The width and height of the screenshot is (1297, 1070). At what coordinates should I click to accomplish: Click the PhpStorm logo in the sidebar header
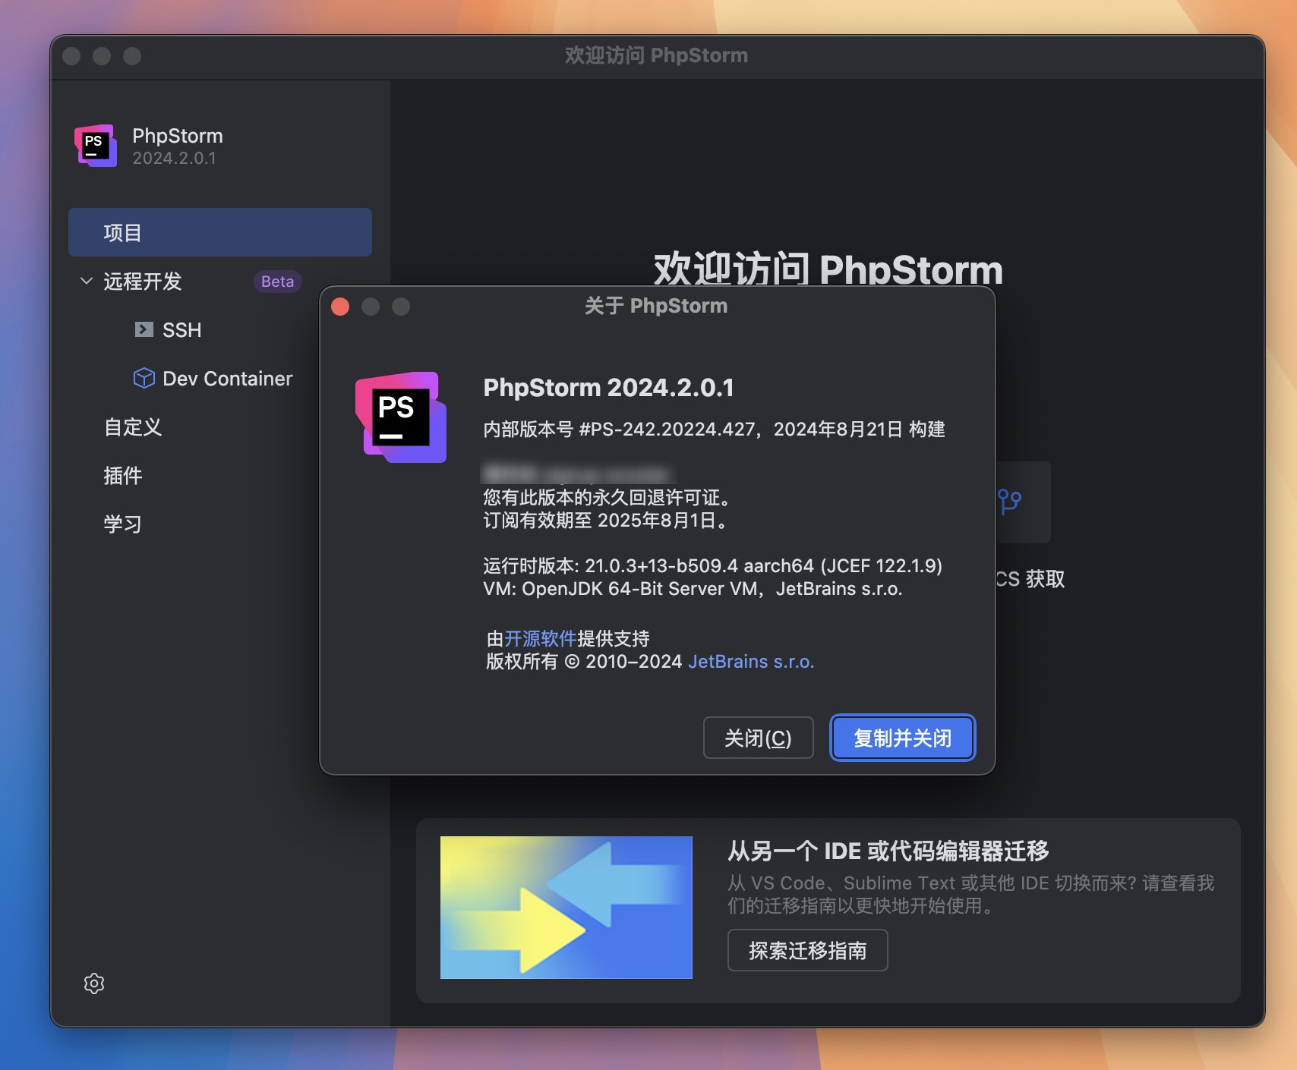pyautogui.click(x=96, y=146)
